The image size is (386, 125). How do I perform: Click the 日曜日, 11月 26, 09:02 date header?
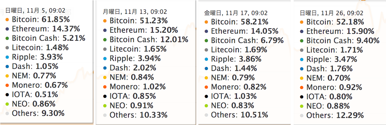tap(331, 13)
